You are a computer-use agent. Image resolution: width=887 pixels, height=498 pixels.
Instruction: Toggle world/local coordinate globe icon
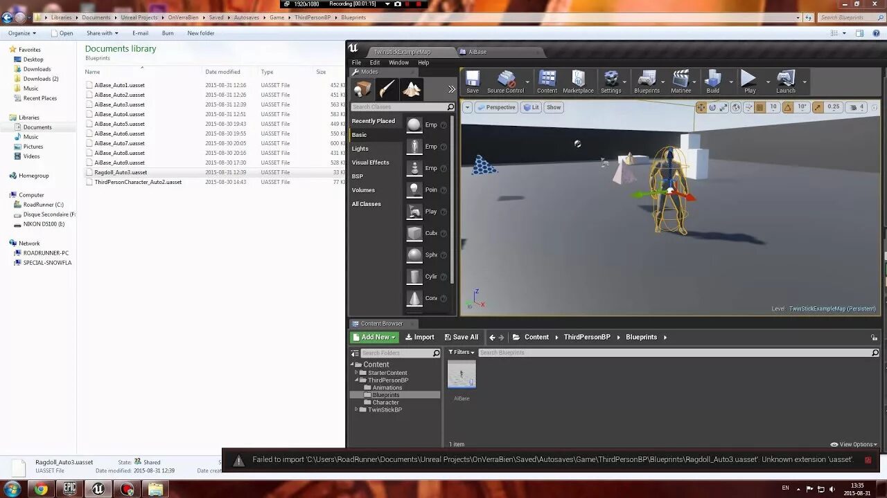[x=736, y=107]
